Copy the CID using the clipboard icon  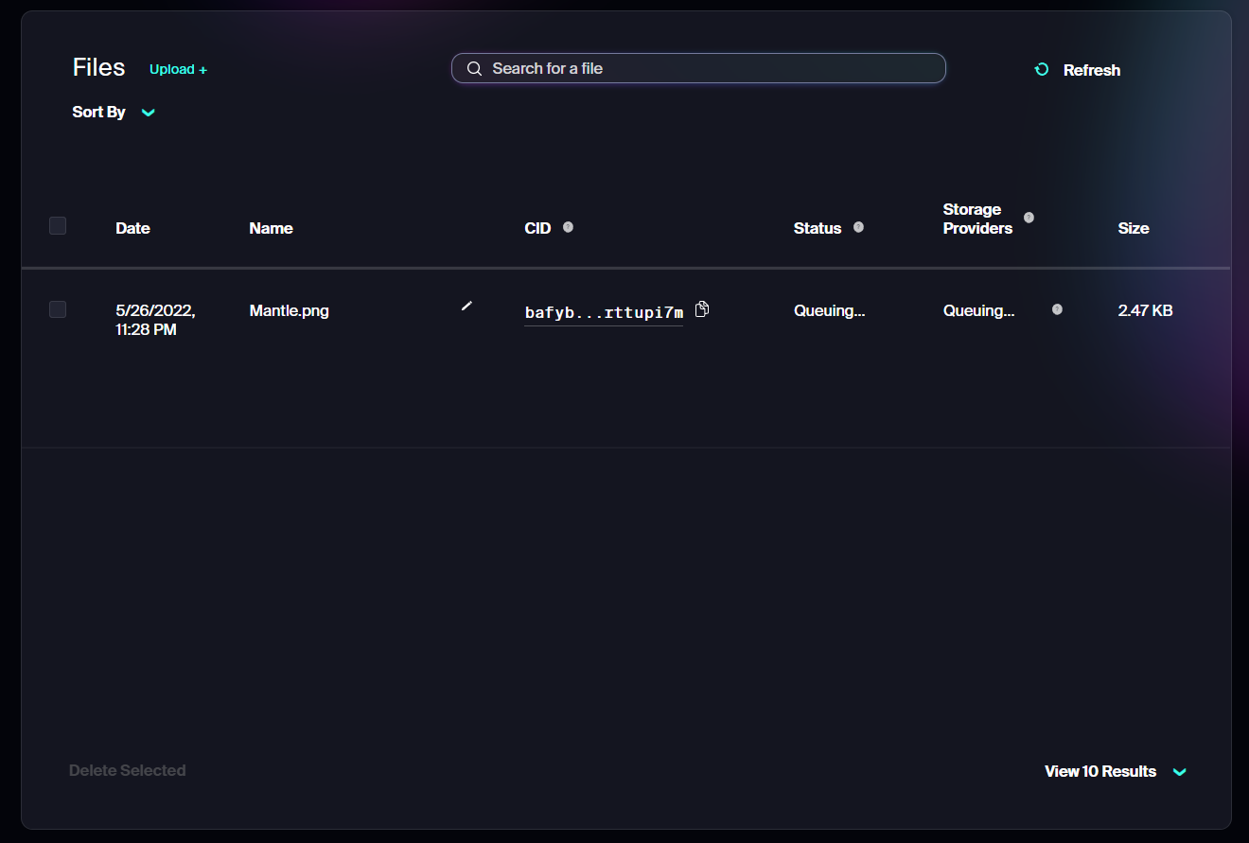[702, 309]
